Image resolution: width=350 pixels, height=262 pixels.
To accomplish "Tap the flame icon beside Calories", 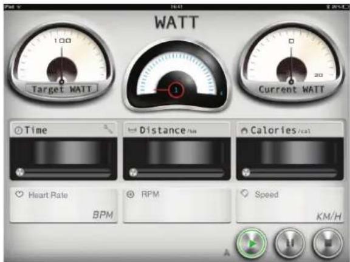I will 244,130.
